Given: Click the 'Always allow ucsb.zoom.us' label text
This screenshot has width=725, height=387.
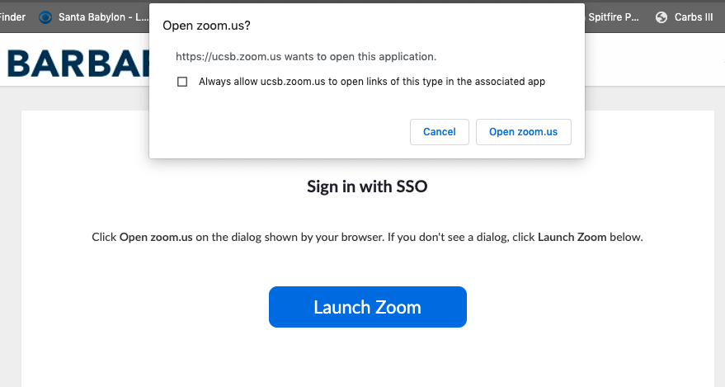Looking at the screenshot, I should coord(372,82).
